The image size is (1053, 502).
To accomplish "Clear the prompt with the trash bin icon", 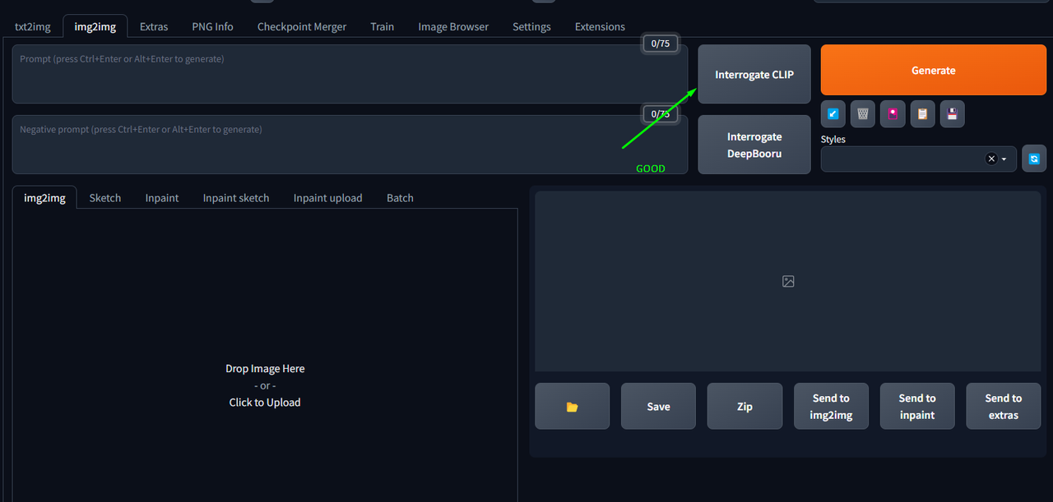I will tap(863, 114).
